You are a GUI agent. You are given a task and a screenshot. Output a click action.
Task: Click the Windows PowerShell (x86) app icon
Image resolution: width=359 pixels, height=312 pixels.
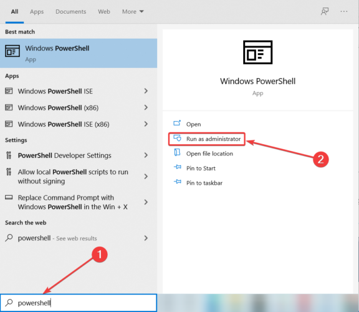[9, 107]
